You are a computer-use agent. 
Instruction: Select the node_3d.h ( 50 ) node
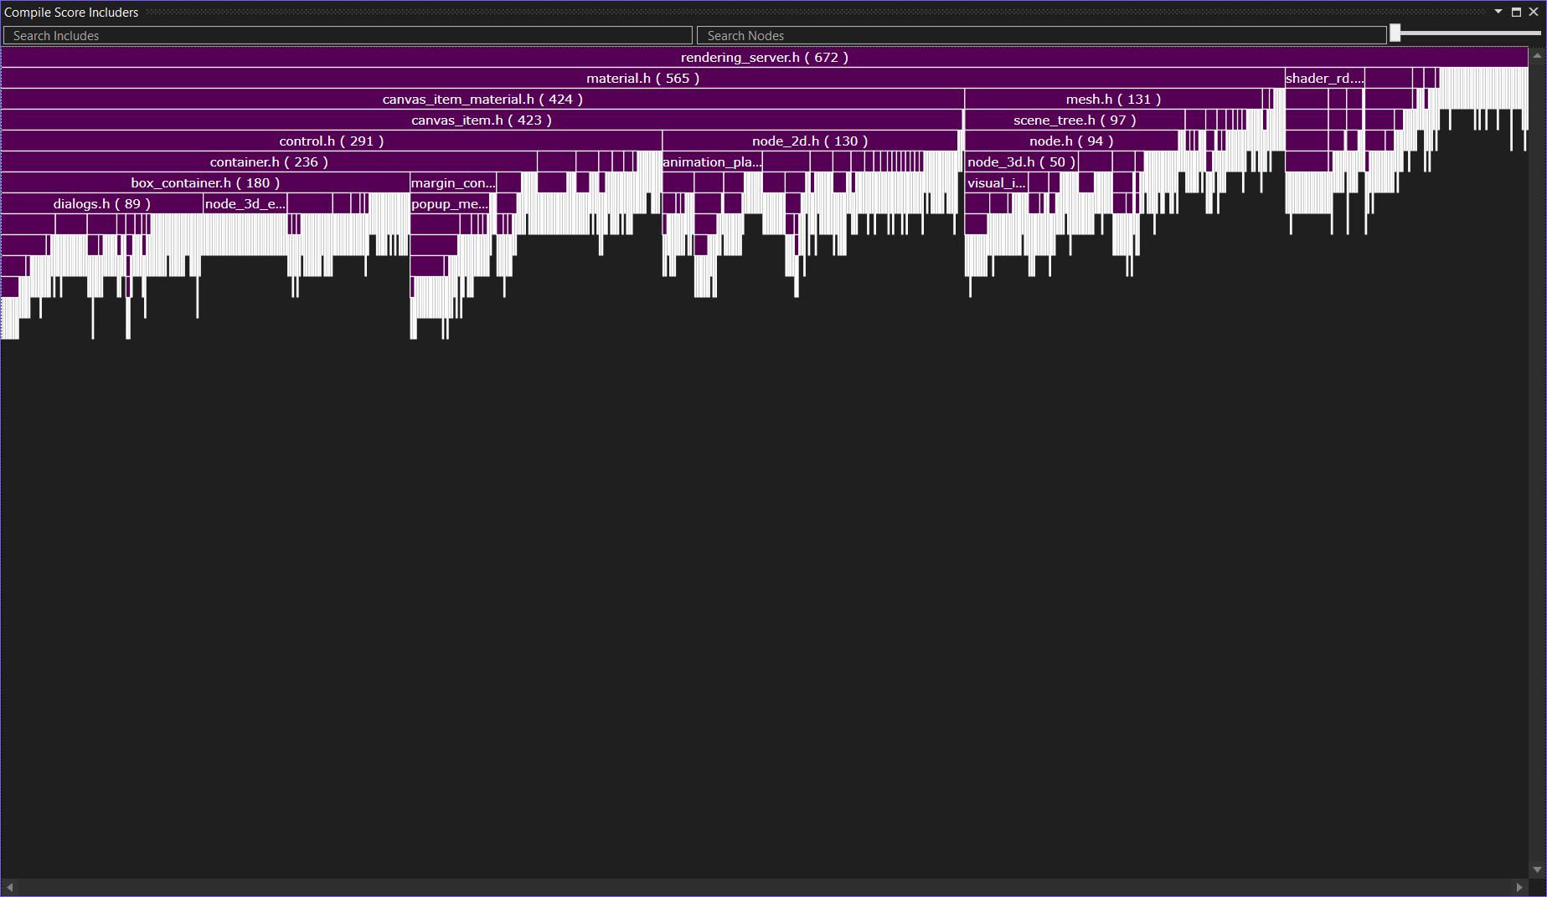pyautogui.click(x=1022, y=161)
